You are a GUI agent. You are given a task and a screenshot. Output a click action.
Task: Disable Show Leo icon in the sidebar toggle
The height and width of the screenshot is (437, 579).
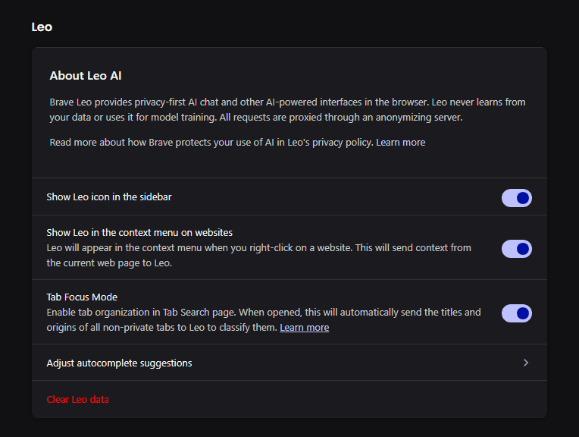click(516, 198)
